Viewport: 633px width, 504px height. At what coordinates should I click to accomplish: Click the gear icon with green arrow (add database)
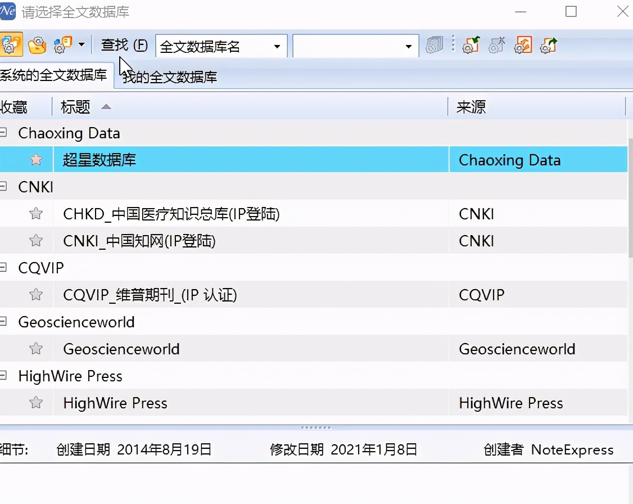click(471, 45)
